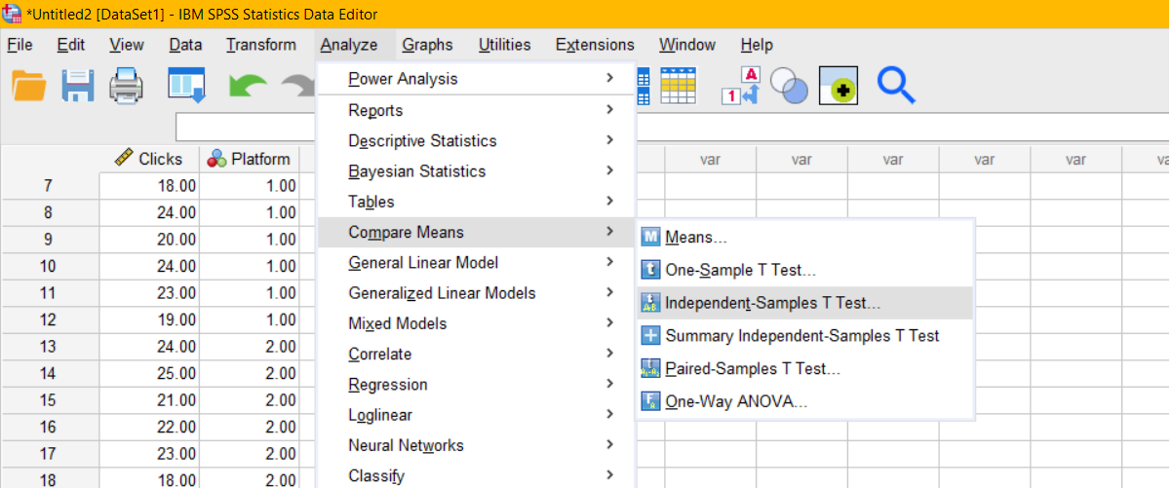Expand the Classify submenu
The height and width of the screenshot is (488, 1172).
(x=477, y=475)
